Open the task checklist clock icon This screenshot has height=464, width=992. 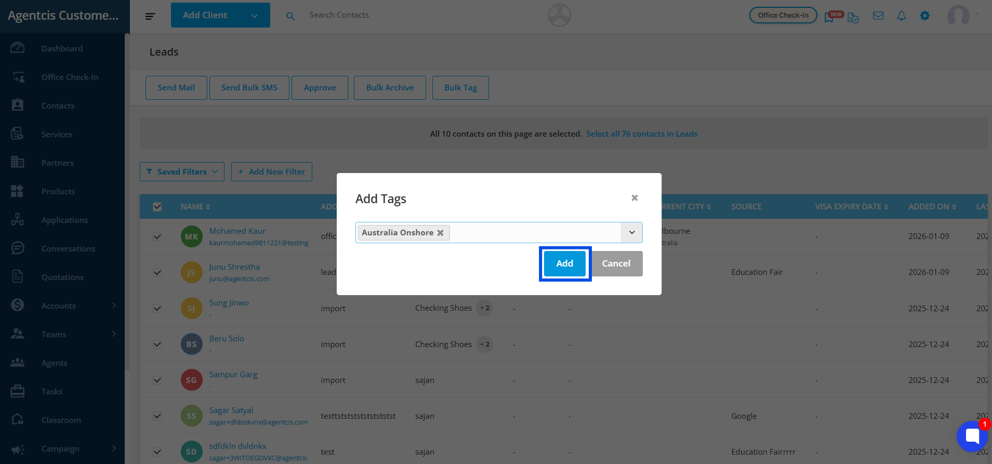tap(853, 18)
